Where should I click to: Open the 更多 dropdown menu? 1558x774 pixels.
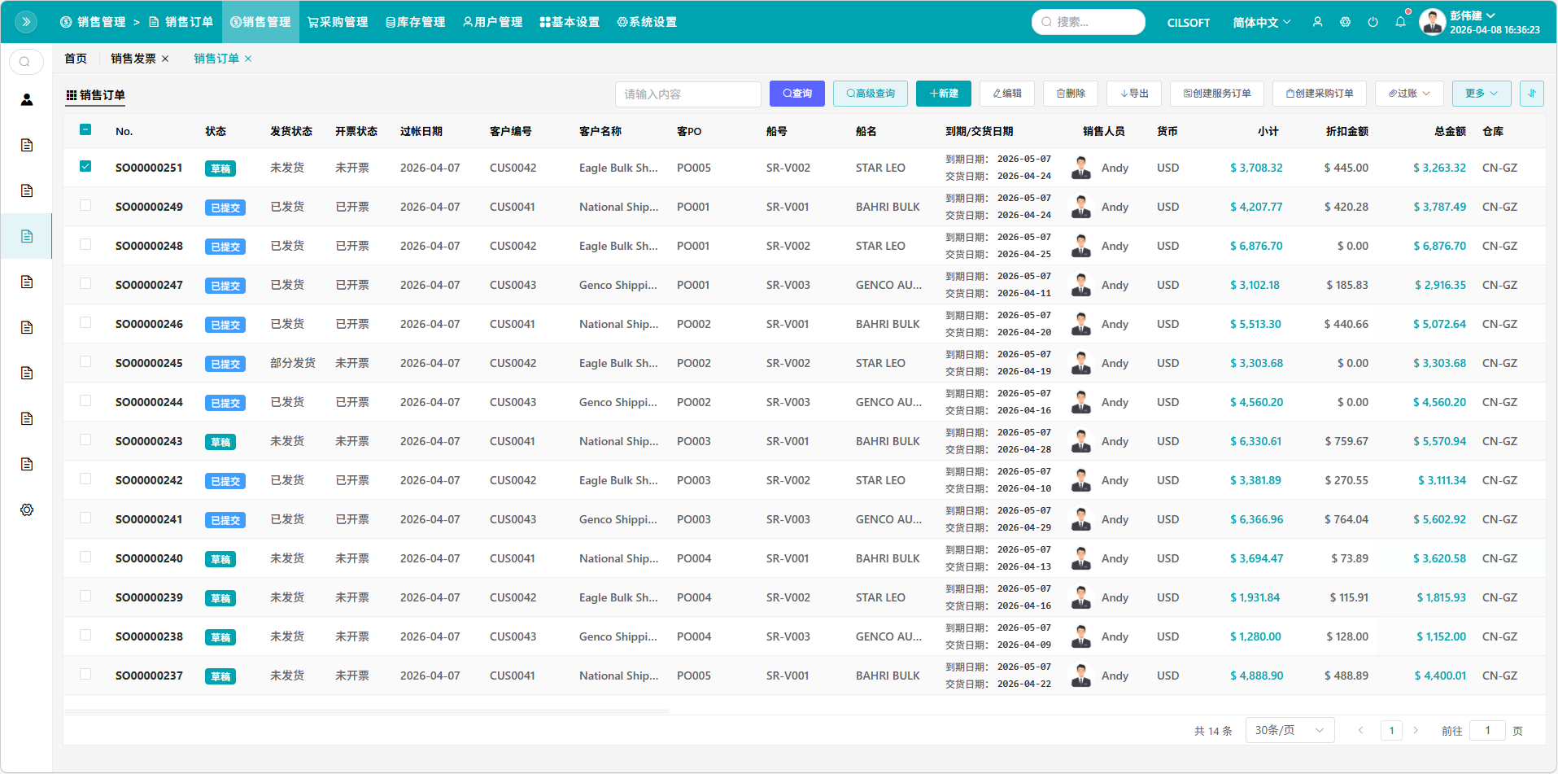[x=1481, y=94]
